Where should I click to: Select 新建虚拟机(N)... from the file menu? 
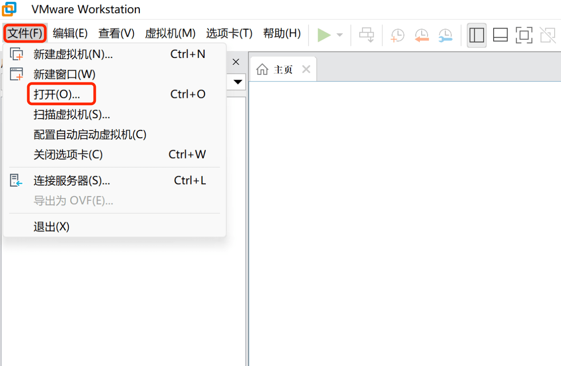pyautogui.click(x=73, y=54)
